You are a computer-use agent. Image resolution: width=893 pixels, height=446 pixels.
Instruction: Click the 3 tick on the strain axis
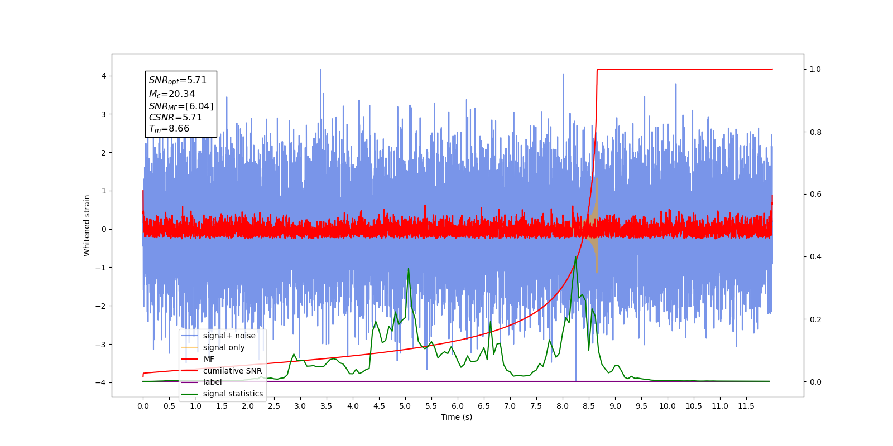tap(104, 114)
